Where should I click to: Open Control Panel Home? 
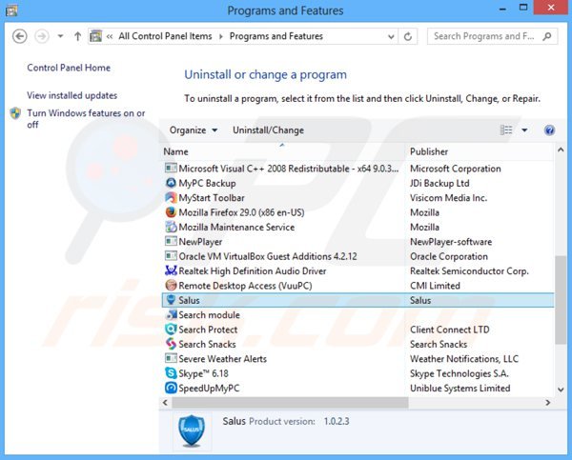pyautogui.click(x=69, y=68)
